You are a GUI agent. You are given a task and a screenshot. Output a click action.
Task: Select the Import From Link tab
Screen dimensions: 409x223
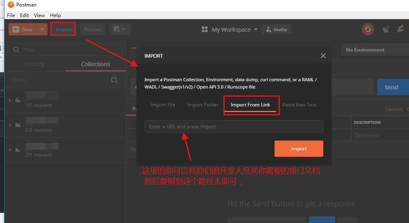click(251, 104)
